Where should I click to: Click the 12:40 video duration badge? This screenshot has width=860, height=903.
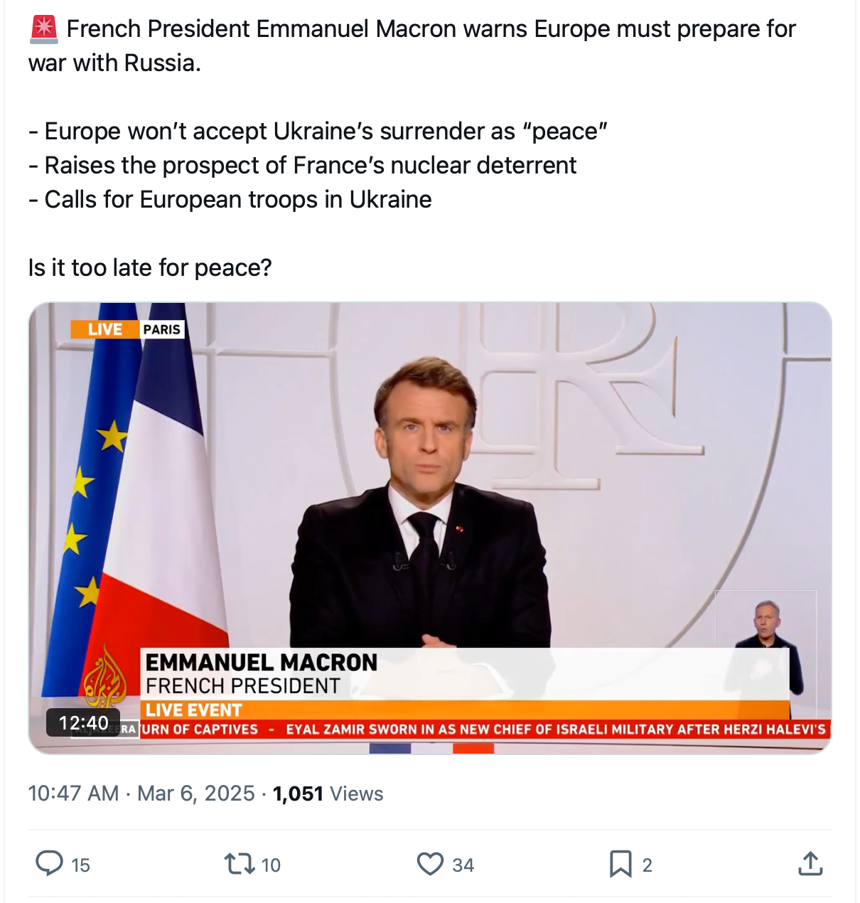click(83, 723)
